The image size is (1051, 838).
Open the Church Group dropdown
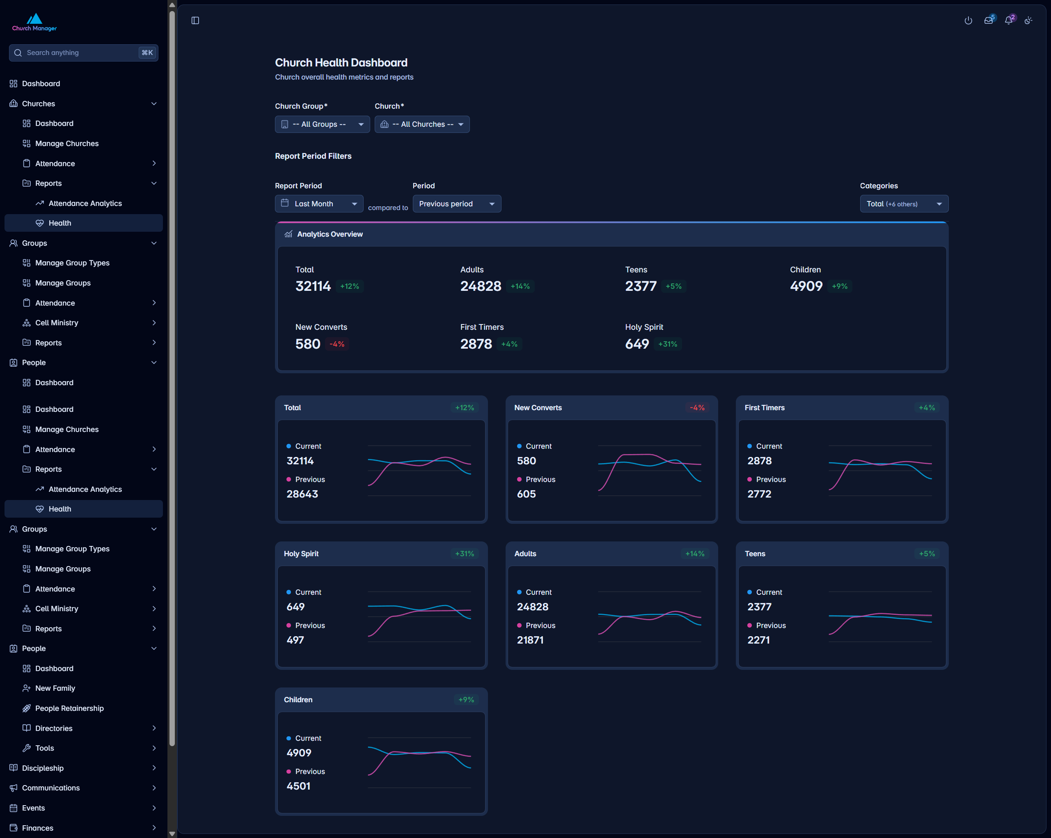322,124
